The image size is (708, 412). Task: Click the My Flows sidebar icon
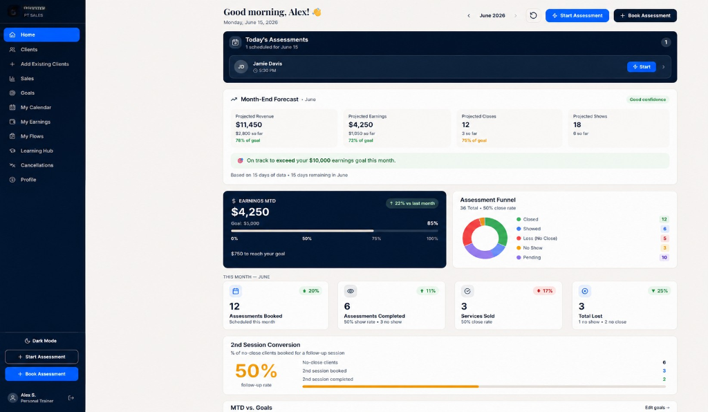coord(12,136)
